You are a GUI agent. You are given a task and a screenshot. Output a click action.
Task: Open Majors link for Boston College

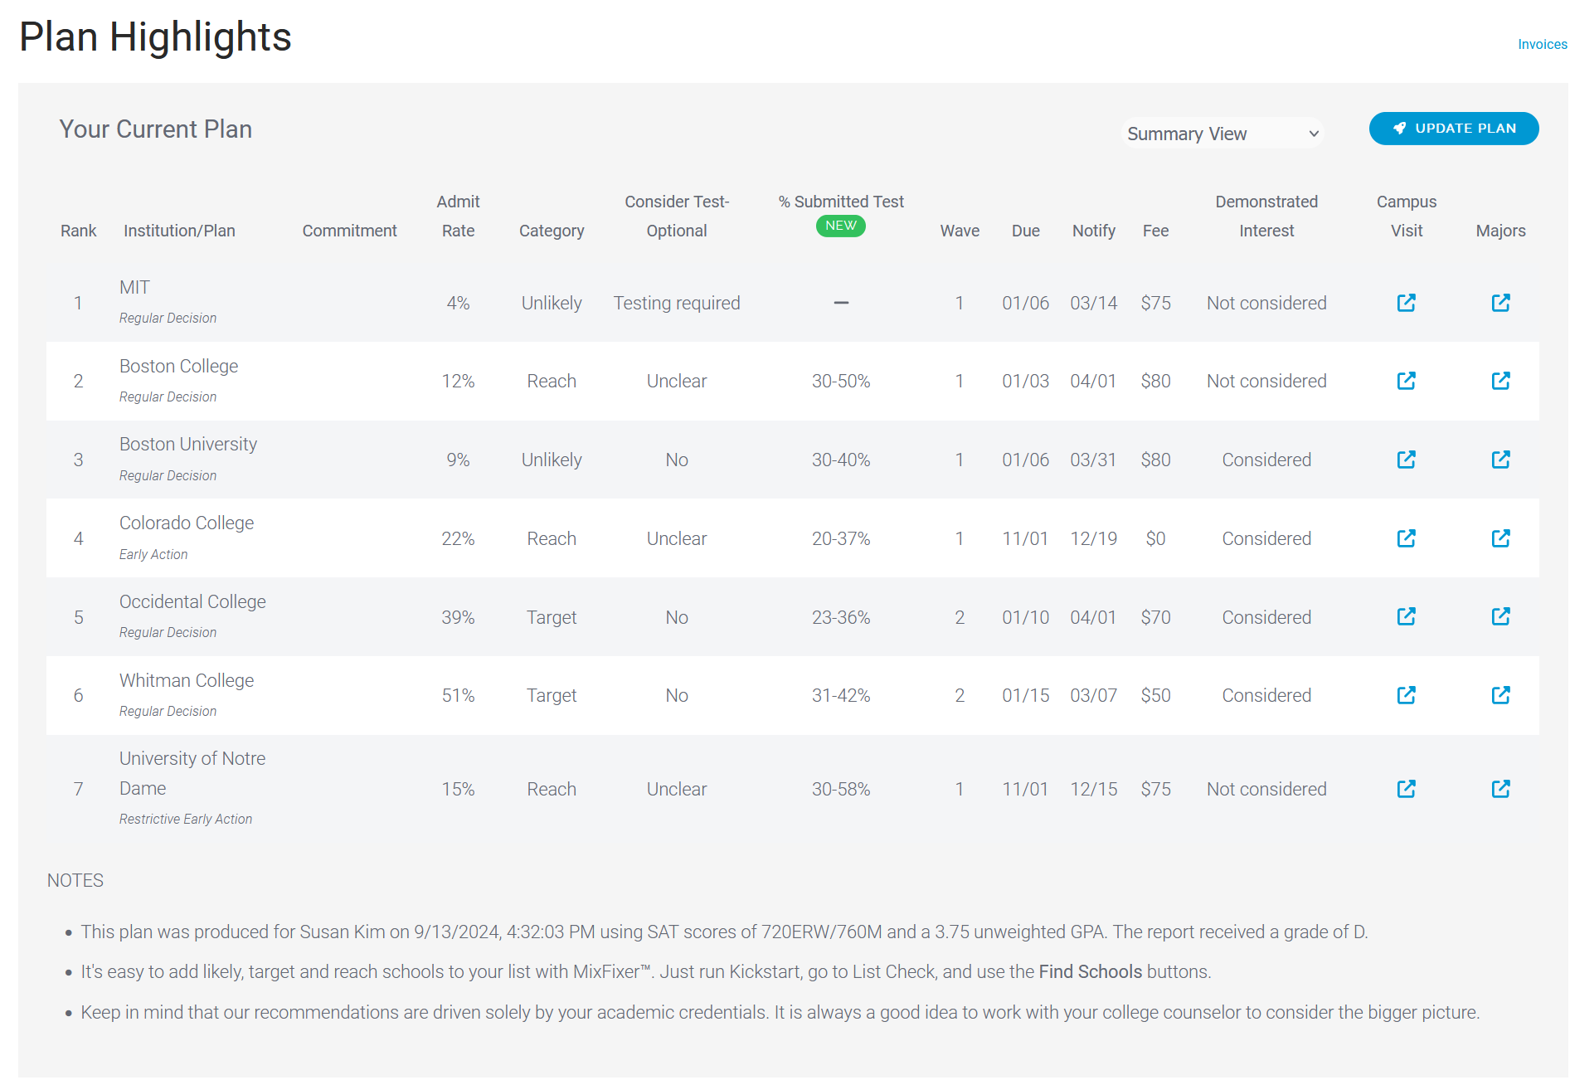[x=1500, y=381]
